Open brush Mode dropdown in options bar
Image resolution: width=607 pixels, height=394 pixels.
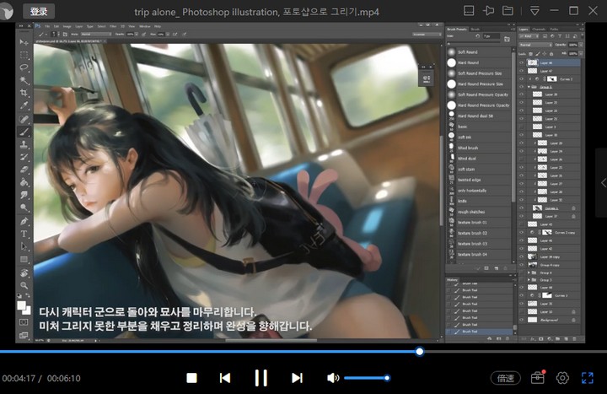[x=95, y=35]
